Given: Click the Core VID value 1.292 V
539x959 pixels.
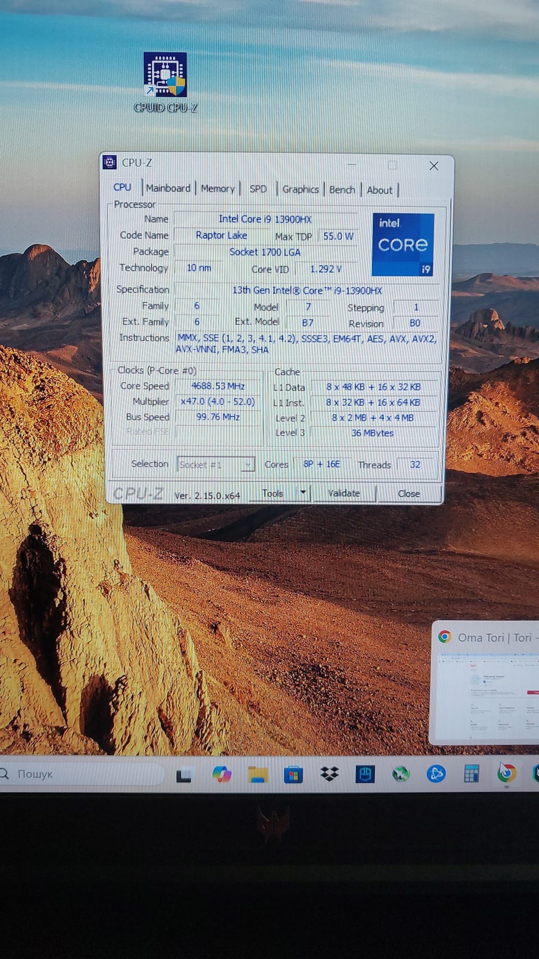Looking at the screenshot, I should click(326, 269).
